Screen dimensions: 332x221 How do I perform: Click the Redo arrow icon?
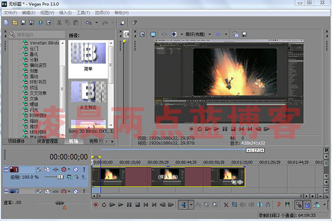105,23
